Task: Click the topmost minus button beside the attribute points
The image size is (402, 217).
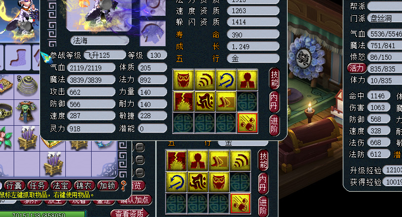Action: (x=140, y=147)
